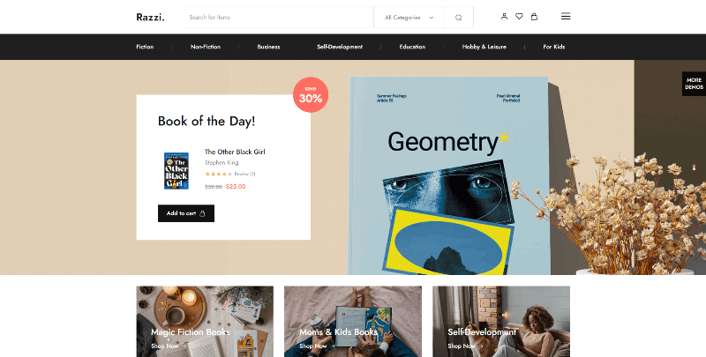Open the user account icon
706x357 pixels.
504,17
